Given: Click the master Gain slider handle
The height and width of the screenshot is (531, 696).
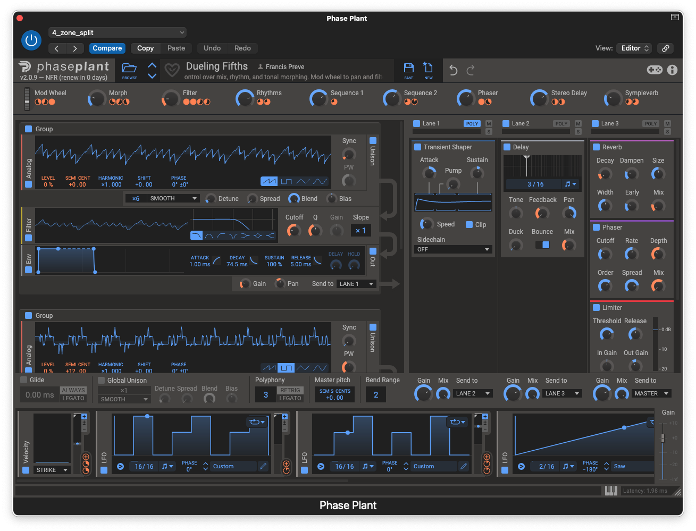Looking at the screenshot, I should click(663, 438).
